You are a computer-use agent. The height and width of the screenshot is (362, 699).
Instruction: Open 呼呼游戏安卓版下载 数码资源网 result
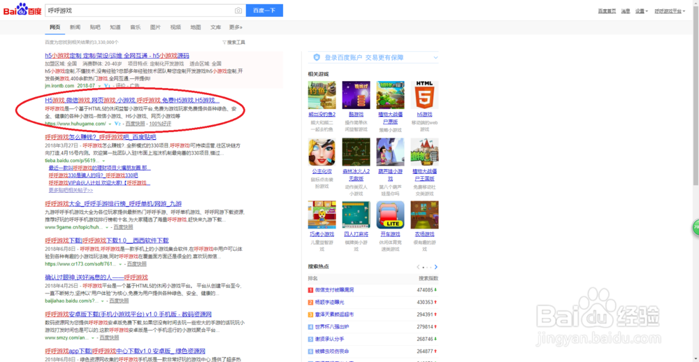tap(129, 314)
